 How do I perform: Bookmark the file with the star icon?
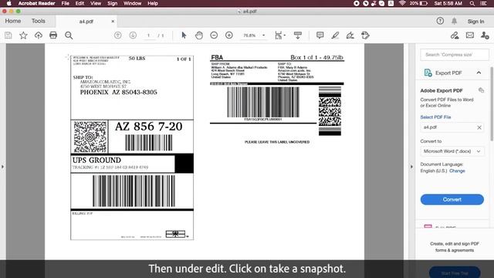click(x=23, y=36)
